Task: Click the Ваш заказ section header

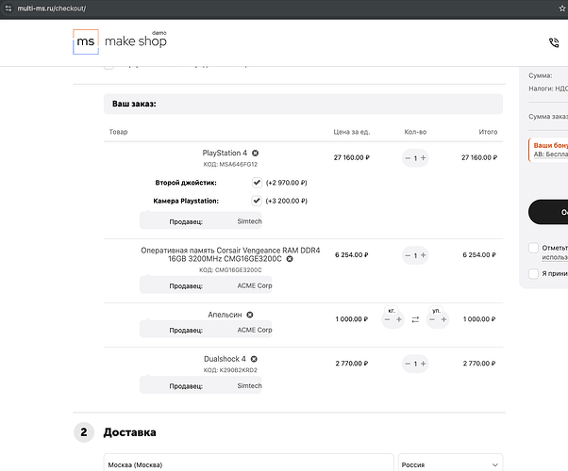Action: click(303, 104)
